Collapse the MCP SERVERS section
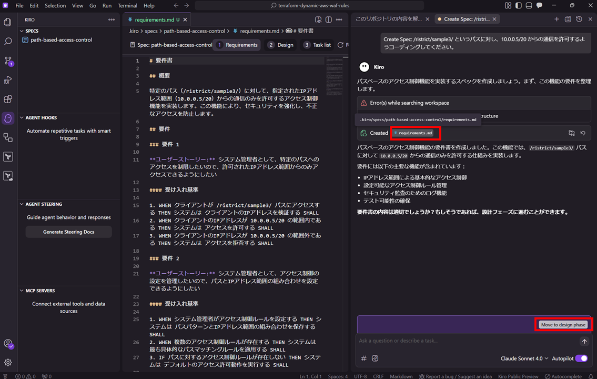 pyautogui.click(x=40, y=291)
